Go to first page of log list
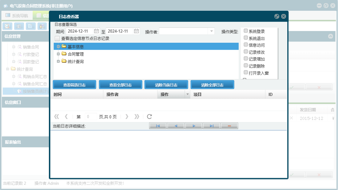338x190 pixels. coord(57,117)
